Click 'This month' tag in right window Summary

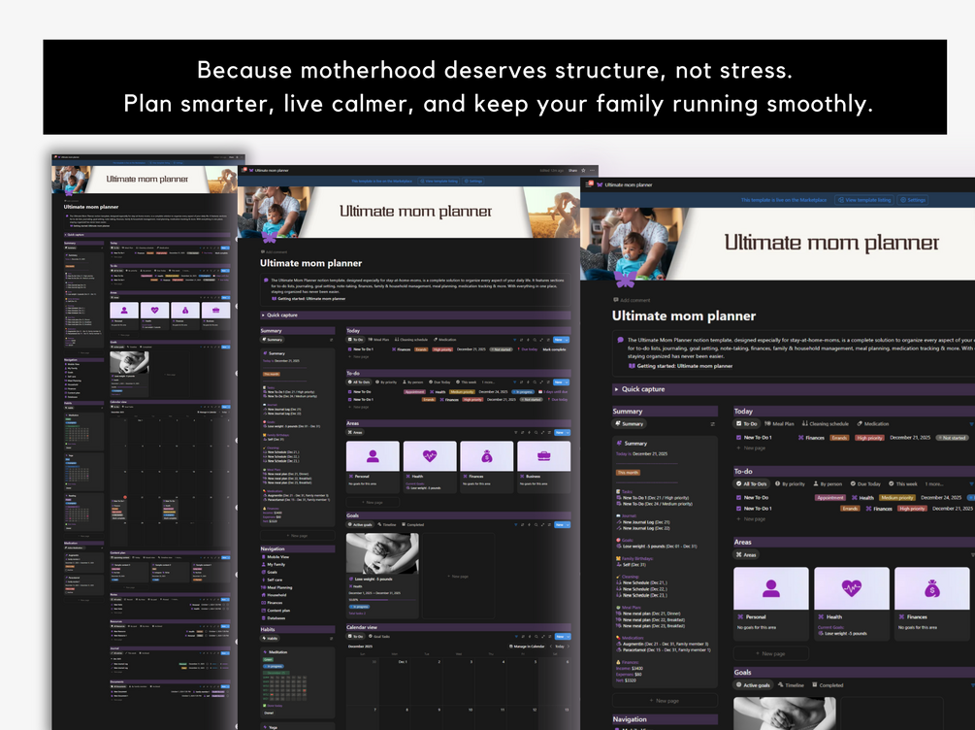628,473
